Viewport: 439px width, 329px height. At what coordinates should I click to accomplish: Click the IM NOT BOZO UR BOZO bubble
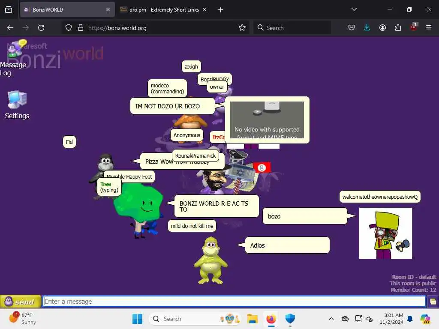point(172,106)
